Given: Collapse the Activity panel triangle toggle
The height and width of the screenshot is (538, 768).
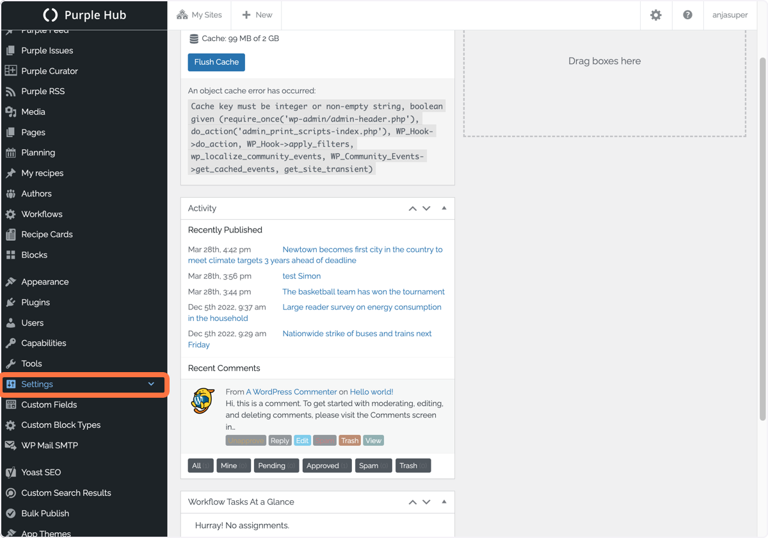Looking at the screenshot, I should 444,208.
